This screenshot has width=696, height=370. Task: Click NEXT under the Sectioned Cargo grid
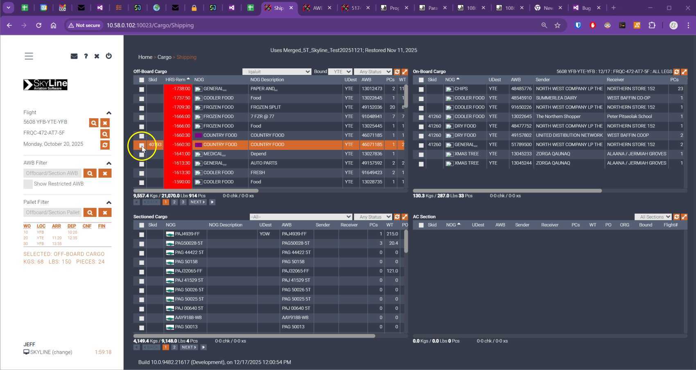189,347
